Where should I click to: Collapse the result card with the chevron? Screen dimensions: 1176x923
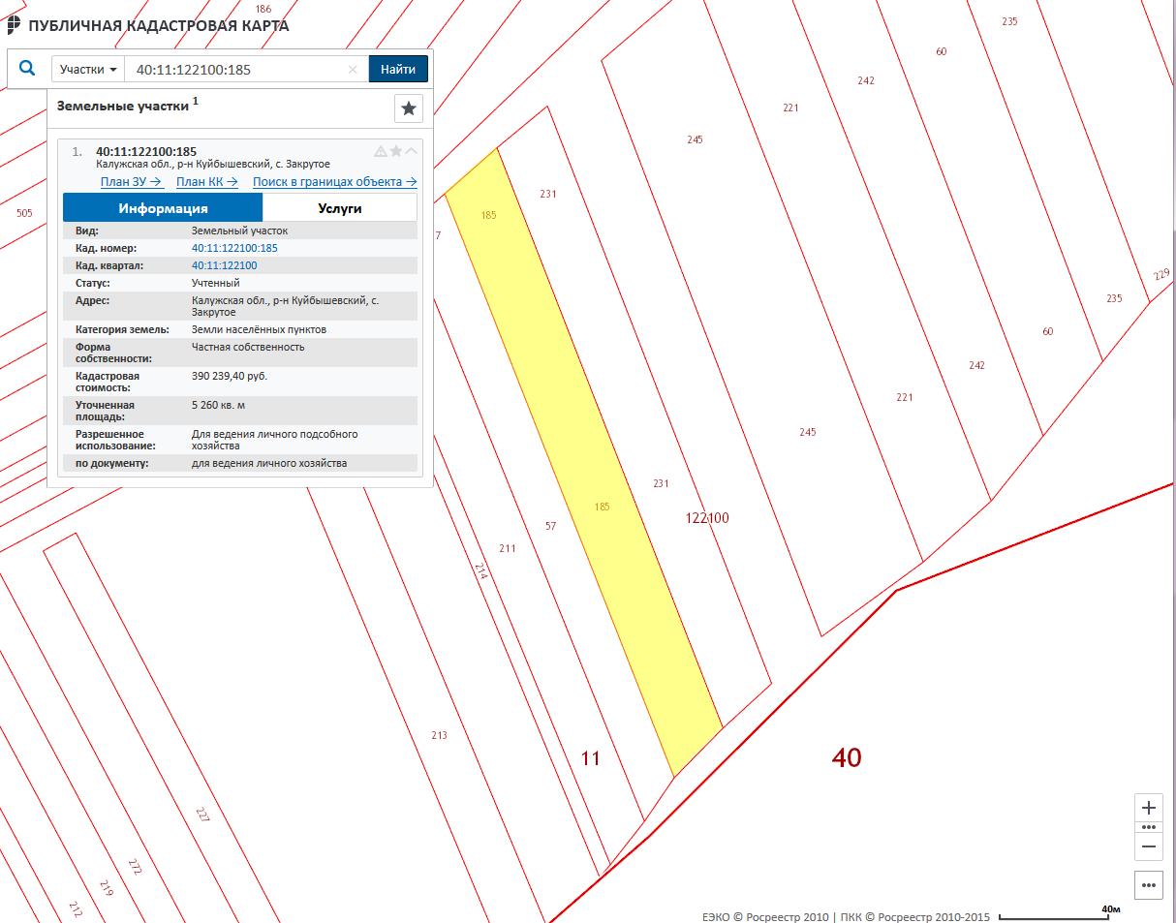click(412, 151)
